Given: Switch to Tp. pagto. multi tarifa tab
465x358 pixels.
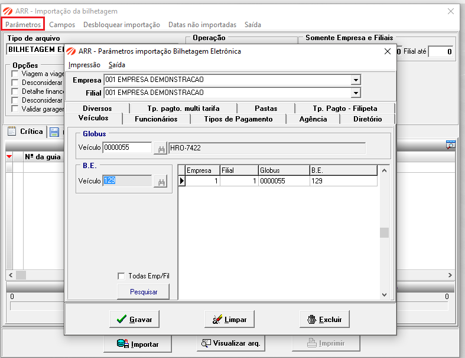Looking at the screenshot, I should point(183,109).
